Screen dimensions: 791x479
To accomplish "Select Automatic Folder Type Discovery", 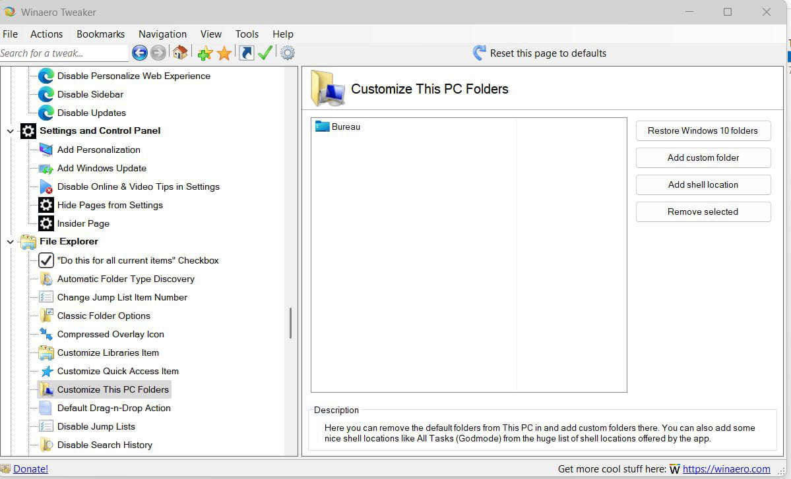I will [125, 279].
